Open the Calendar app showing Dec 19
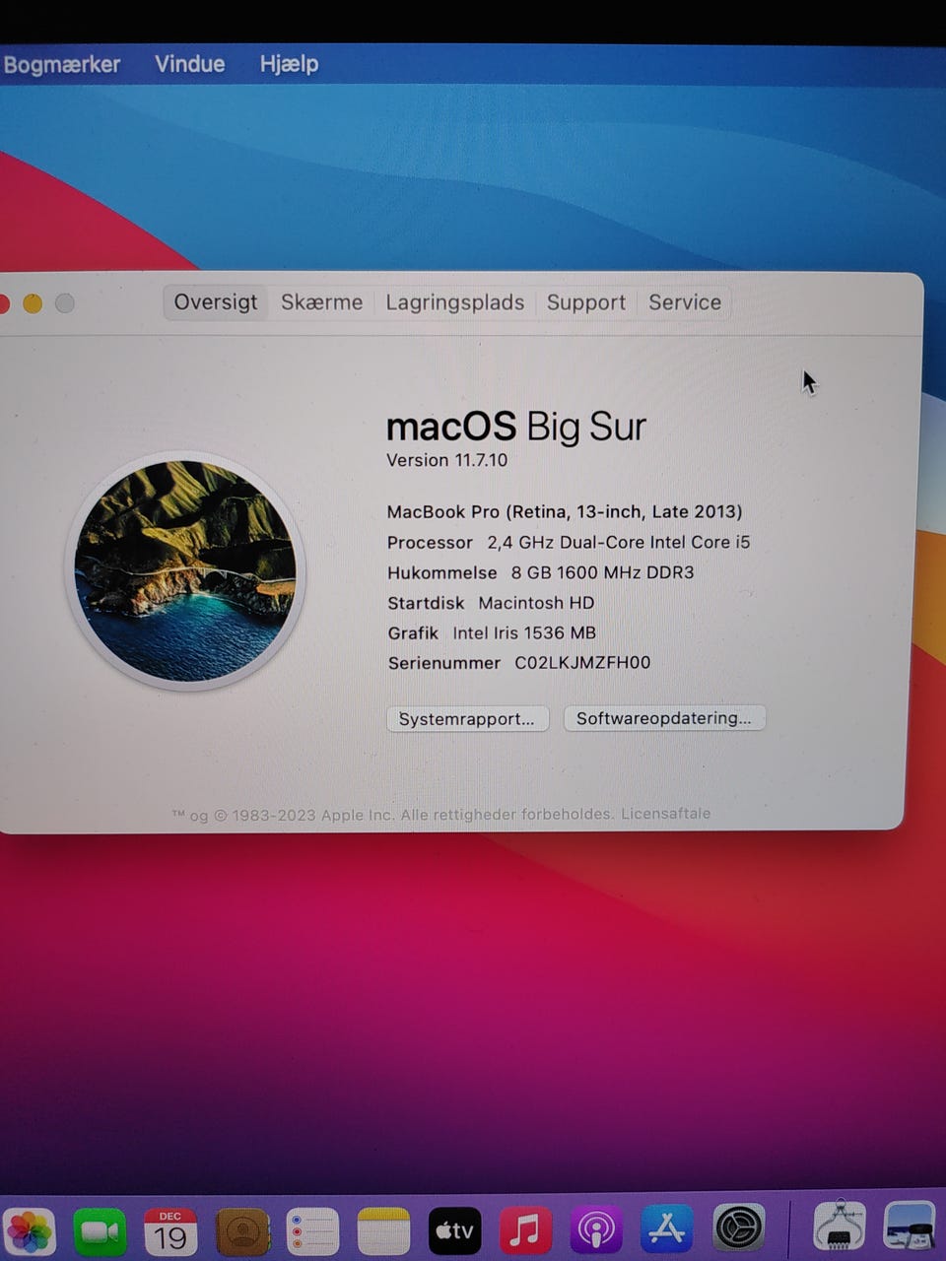The image size is (946, 1261). pyautogui.click(x=170, y=1232)
